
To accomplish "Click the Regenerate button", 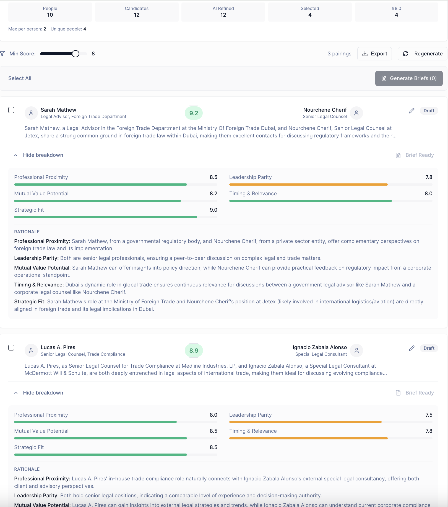I will (x=423, y=54).
